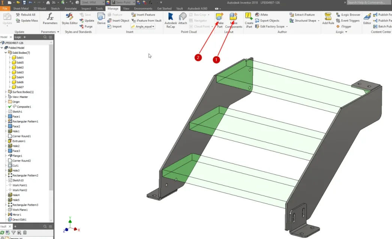
Task: Click the Model browser search icon
Action: click(x=45, y=37)
